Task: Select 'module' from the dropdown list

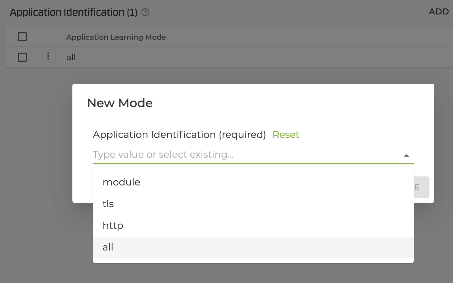Action: click(122, 182)
